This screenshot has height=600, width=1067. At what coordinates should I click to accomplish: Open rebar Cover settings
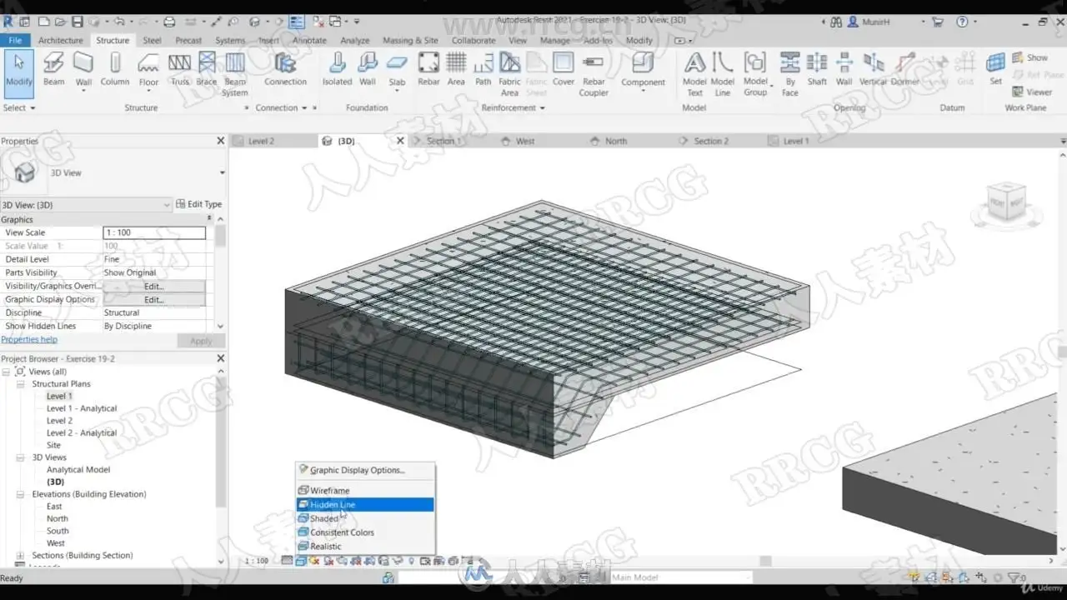(564, 68)
